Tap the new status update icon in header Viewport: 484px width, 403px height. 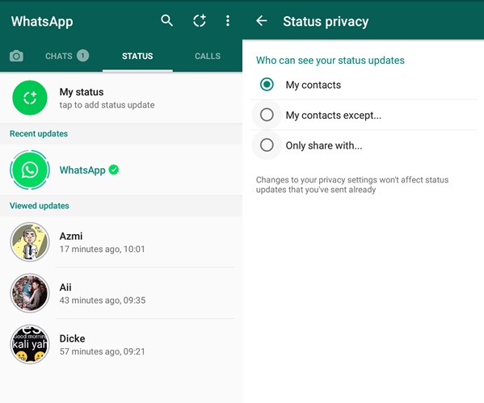point(200,21)
